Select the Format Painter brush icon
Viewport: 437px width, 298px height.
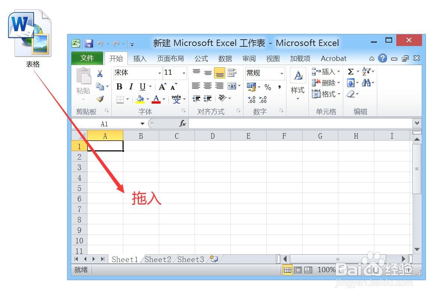click(100, 99)
